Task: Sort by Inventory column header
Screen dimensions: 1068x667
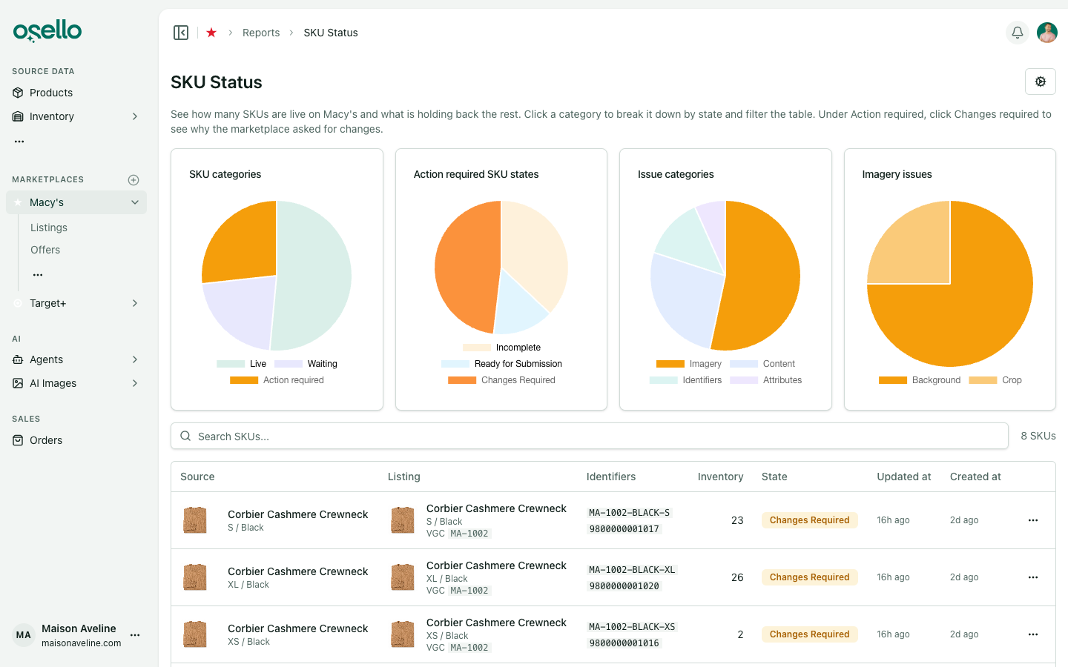Action: [x=720, y=477]
